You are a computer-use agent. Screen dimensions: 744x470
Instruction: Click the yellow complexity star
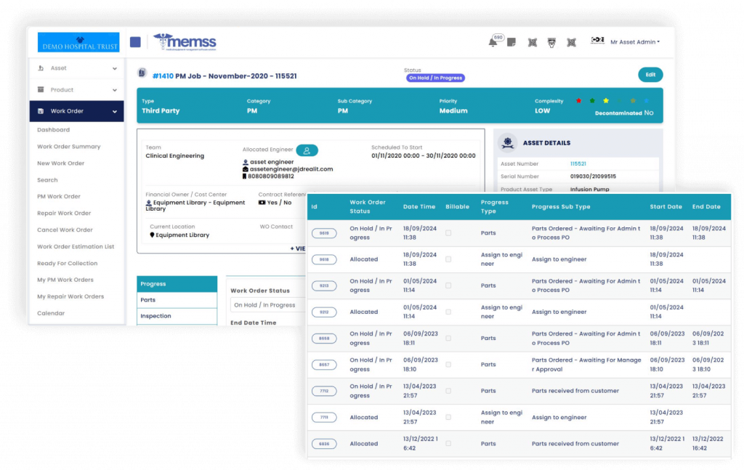[x=606, y=100]
